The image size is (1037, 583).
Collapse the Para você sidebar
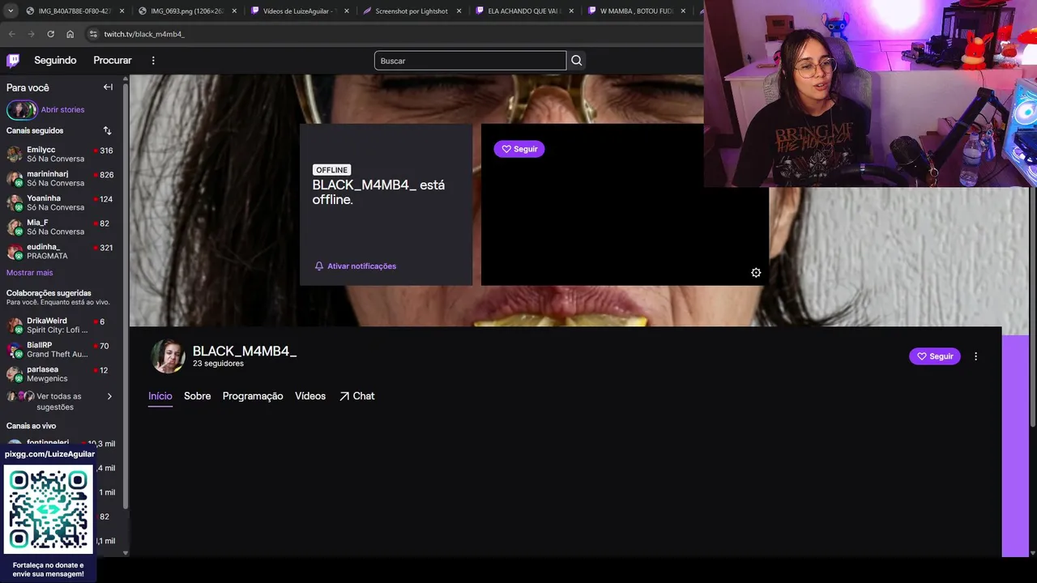(x=108, y=87)
